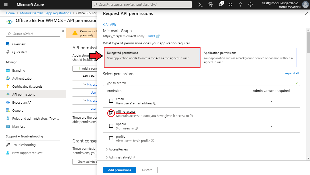Enable the email permission checkbox
Viewport: 310px width, 175px height.
(x=111, y=101)
